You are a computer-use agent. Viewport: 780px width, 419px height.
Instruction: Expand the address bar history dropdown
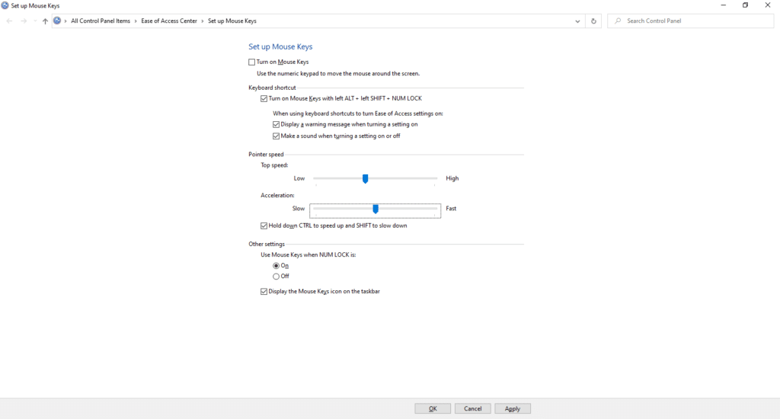point(577,21)
